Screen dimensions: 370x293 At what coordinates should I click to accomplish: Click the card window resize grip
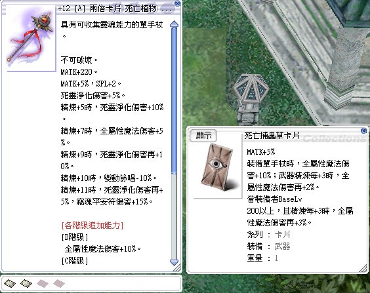363,269
